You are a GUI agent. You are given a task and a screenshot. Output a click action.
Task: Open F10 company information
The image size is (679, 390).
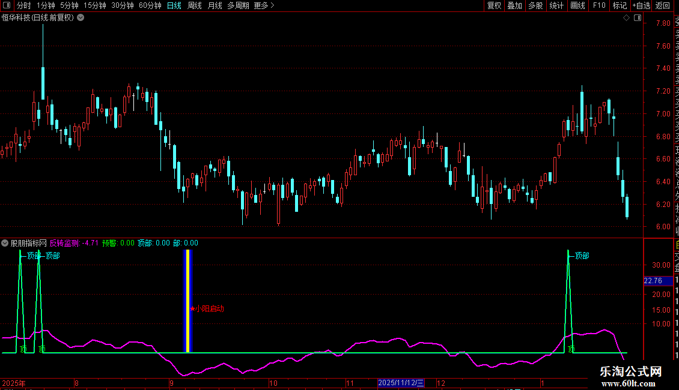tap(599, 5)
